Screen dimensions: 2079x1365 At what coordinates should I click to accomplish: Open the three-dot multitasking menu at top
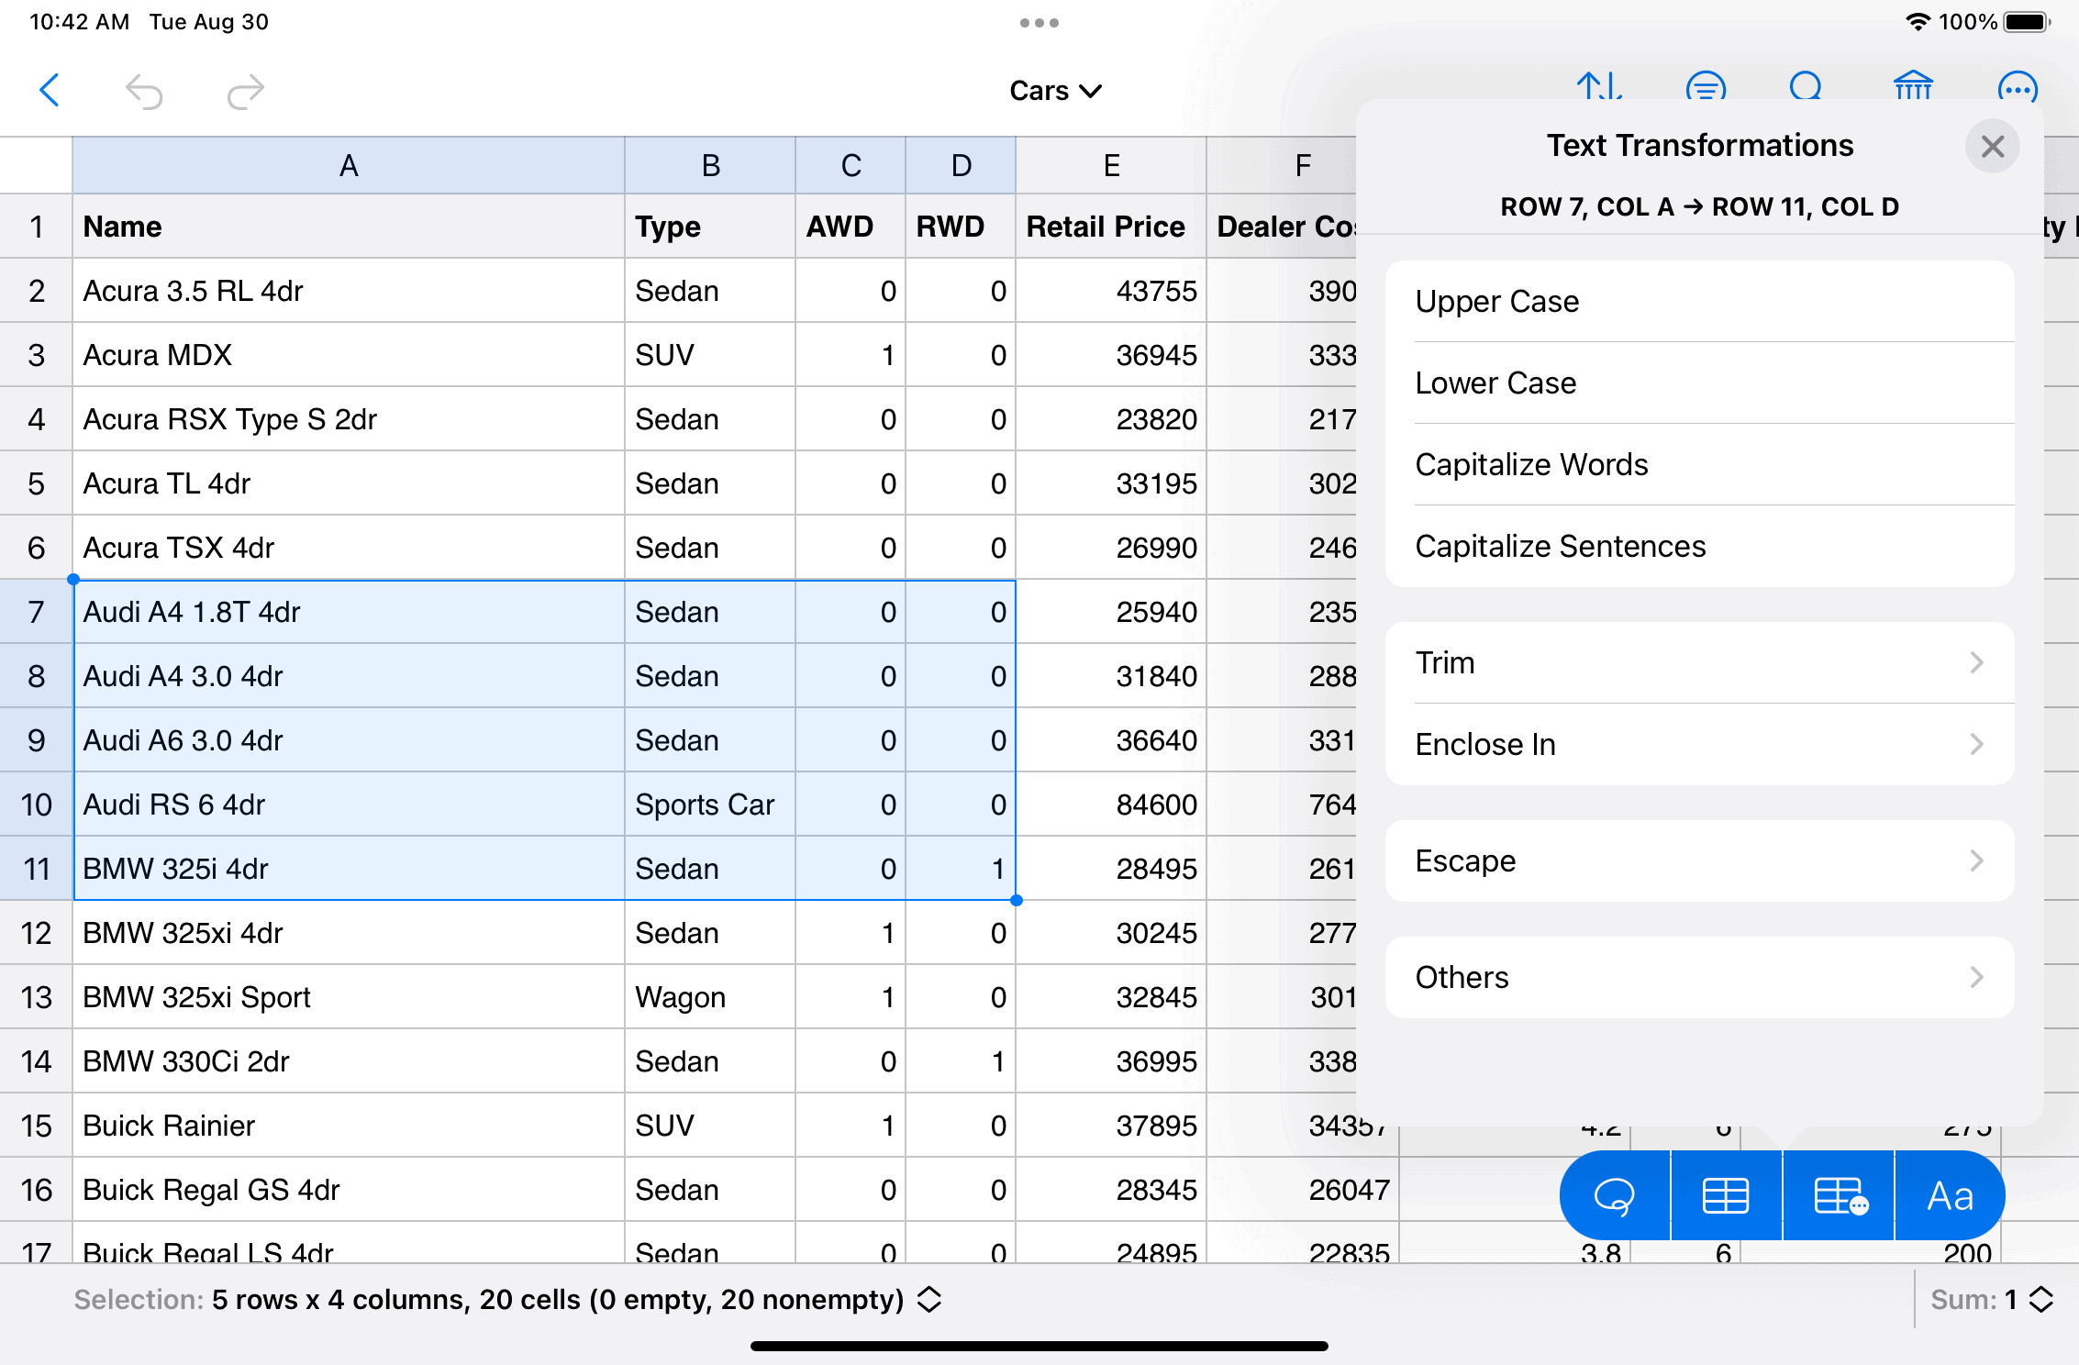click(1039, 23)
